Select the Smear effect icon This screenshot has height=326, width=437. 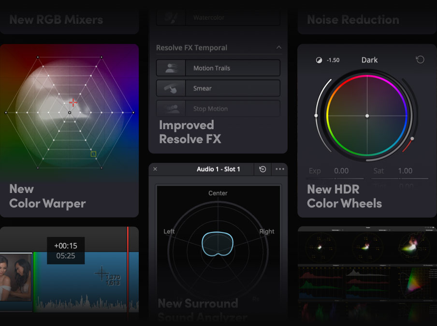click(170, 88)
